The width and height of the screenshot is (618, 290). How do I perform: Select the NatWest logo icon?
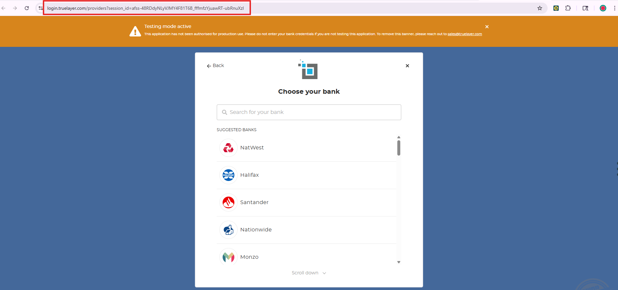click(x=228, y=148)
